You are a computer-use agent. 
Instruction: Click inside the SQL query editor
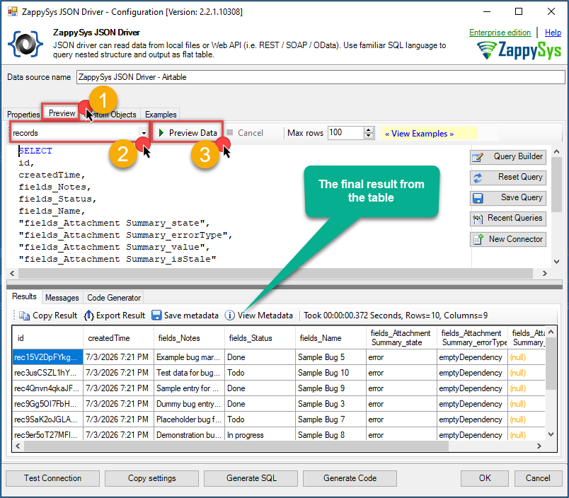click(238, 205)
